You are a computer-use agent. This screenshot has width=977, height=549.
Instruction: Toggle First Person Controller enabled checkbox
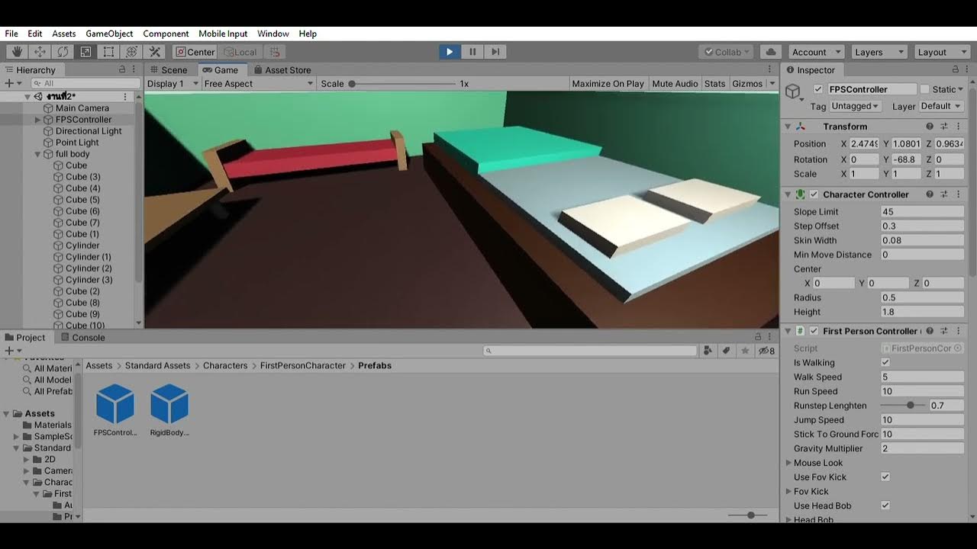coord(814,331)
